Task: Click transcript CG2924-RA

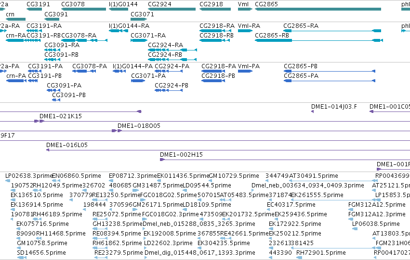Action: coord(166,45)
